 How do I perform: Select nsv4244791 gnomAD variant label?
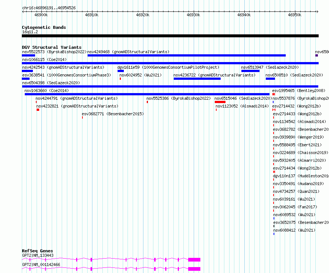[x=77, y=98]
